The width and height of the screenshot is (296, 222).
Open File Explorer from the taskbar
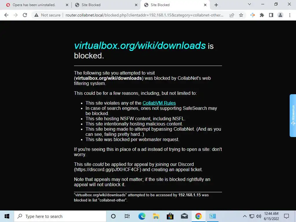click(156, 216)
